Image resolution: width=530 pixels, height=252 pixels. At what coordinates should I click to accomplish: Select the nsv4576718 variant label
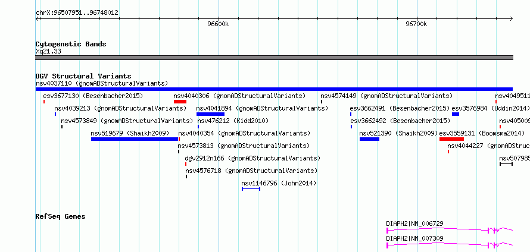click(251, 171)
